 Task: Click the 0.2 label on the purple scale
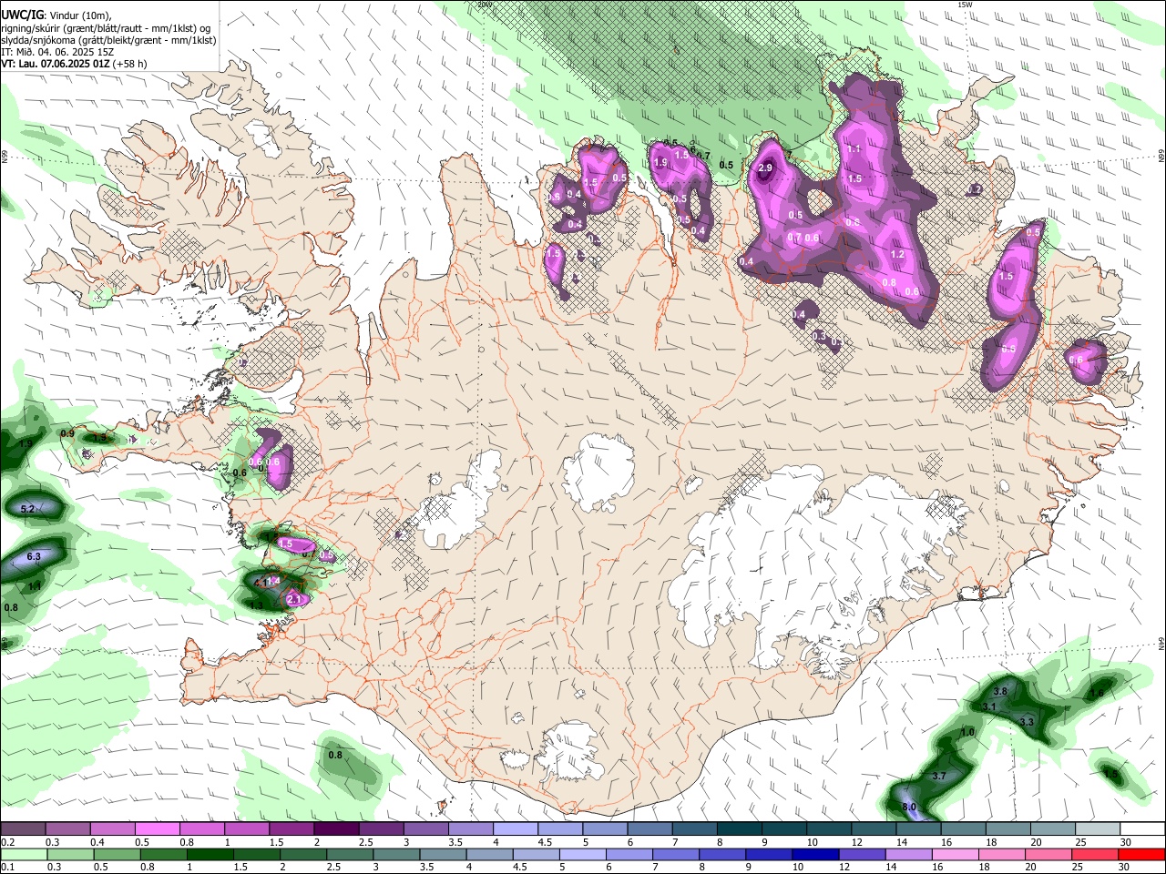click(x=7, y=841)
